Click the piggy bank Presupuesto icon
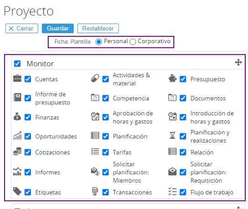 click(172, 78)
